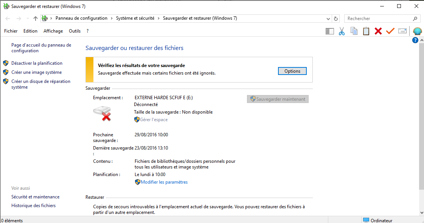424x223 pixels.
Task: Go to Page d'accueil du panneau de configuration
Action: pyautogui.click(x=41, y=48)
